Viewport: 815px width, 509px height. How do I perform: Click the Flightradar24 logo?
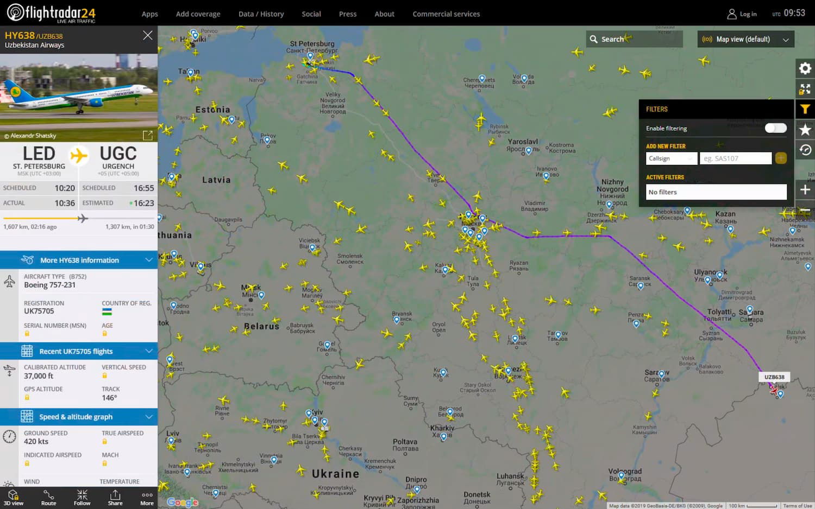pos(51,13)
